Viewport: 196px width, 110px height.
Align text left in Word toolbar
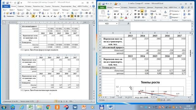click(69, 16)
